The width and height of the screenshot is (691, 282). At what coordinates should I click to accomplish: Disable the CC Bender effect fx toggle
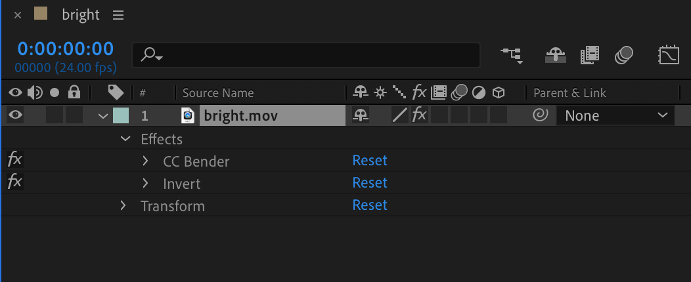coord(14,160)
